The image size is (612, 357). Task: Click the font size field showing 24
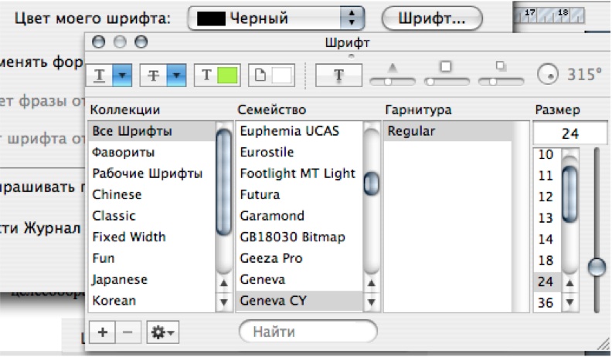click(570, 133)
